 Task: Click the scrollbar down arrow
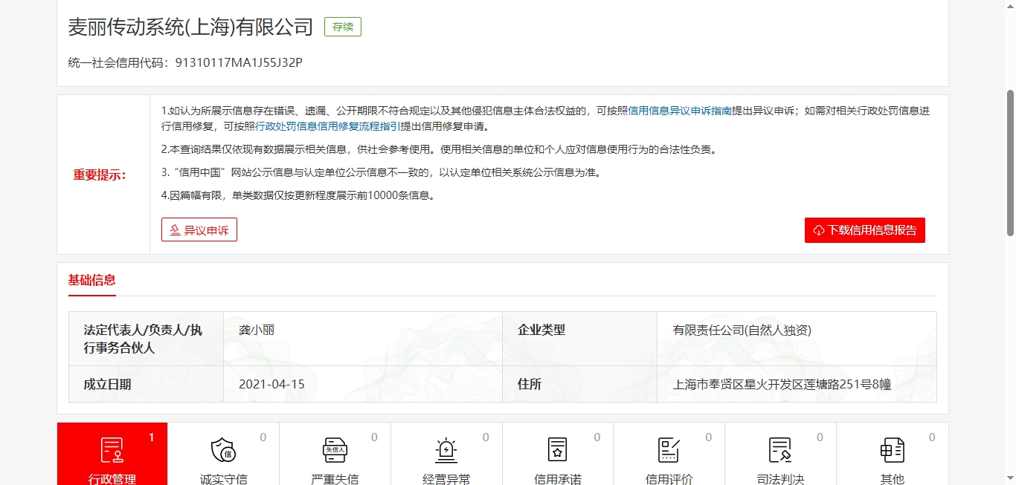point(1010,478)
